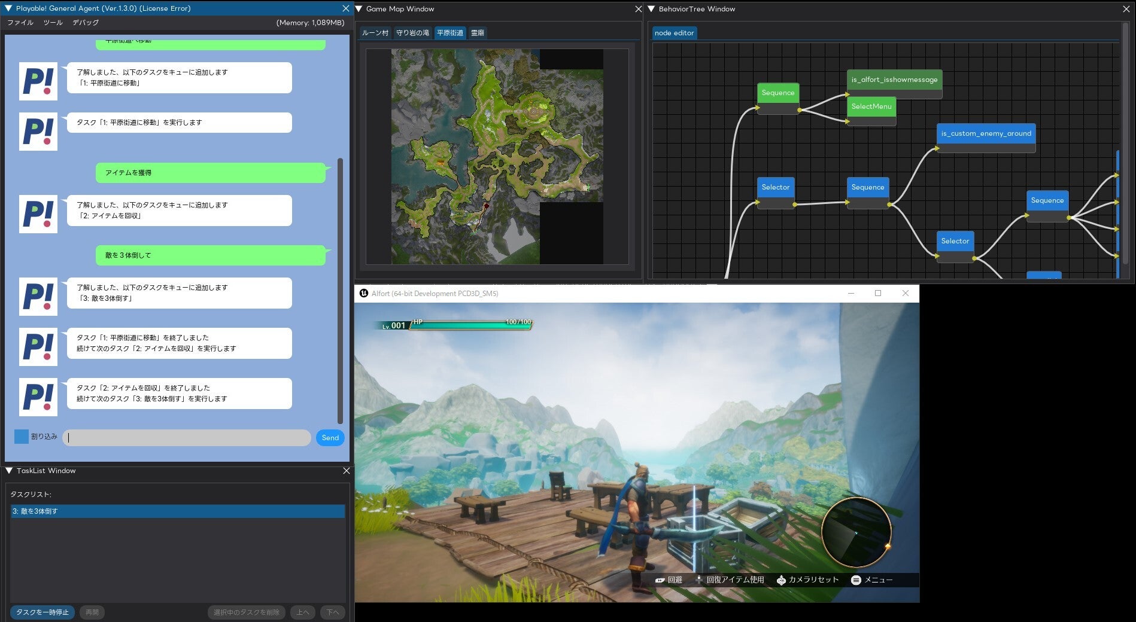1136x622 pixels.
Task: Collapse the BehaviorTree Window triangle
Action: click(651, 9)
